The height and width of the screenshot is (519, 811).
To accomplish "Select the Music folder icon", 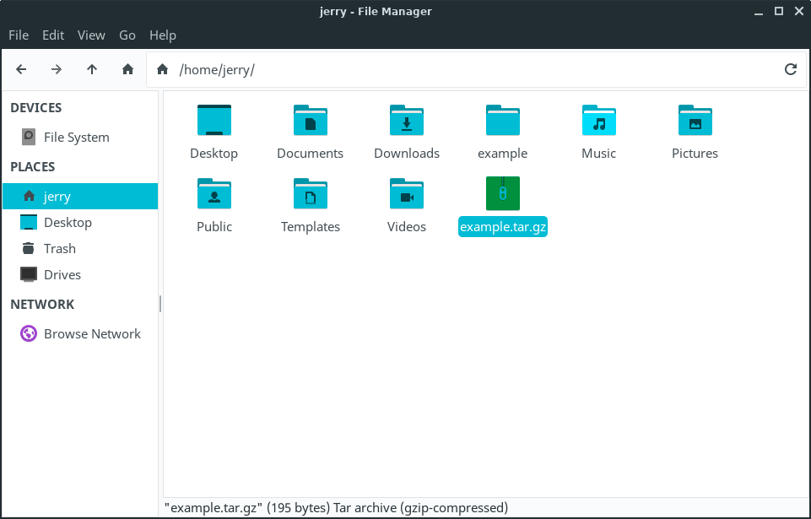I will (x=599, y=121).
